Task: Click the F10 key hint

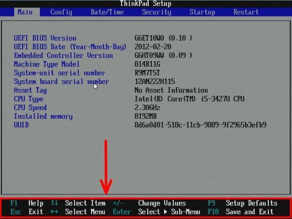Action: point(213,212)
